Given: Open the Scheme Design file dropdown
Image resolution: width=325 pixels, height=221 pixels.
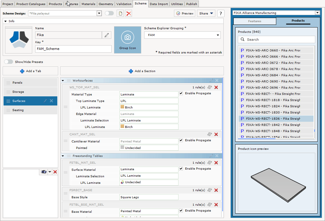Looking at the screenshot, I should 99,14.
